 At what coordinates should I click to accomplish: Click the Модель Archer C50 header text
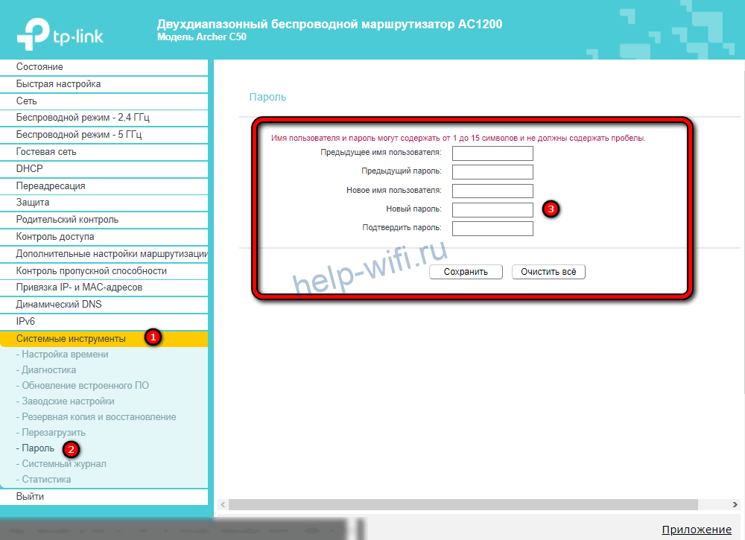(201, 37)
